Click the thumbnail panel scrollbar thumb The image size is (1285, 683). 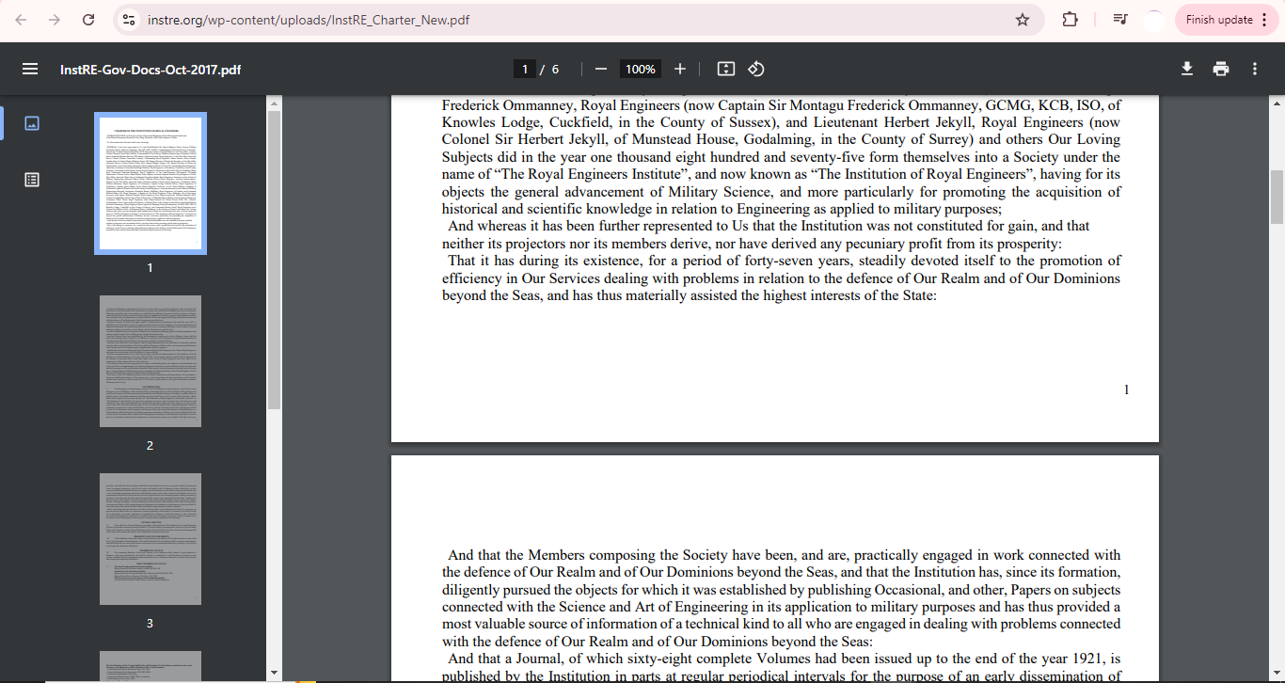[274, 260]
